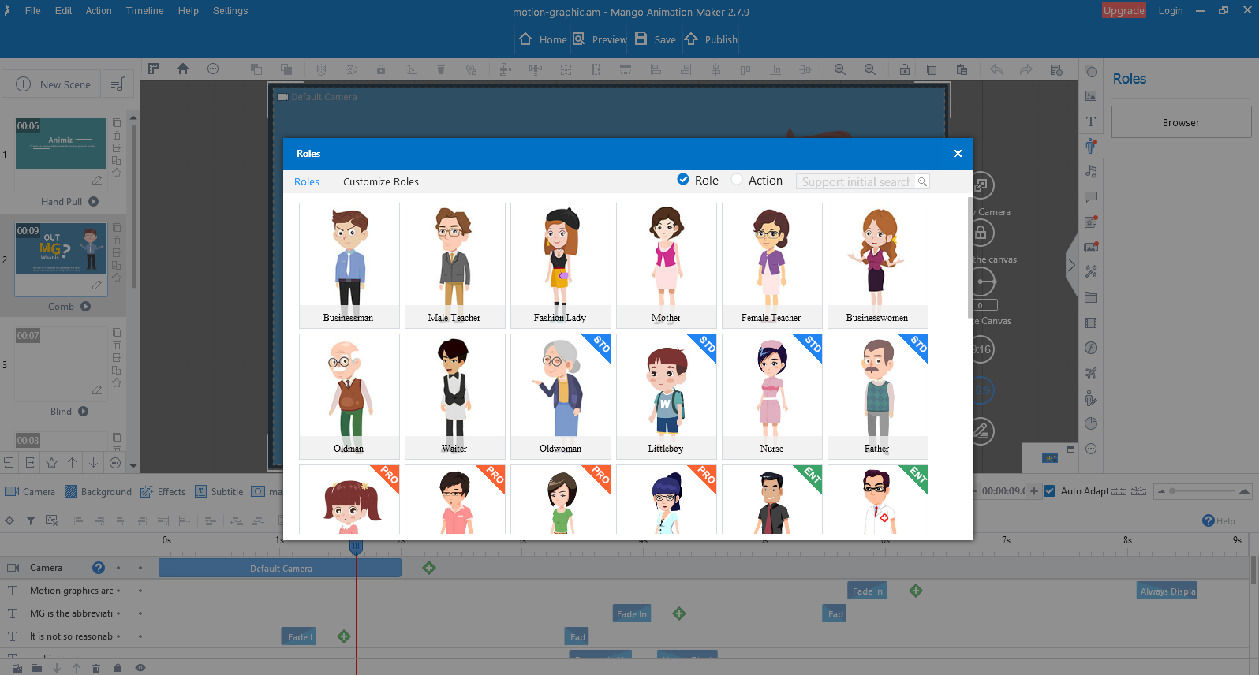Click the Browser button in Roles panel
Viewport: 1259px width, 675px height.
point(1181,122)
